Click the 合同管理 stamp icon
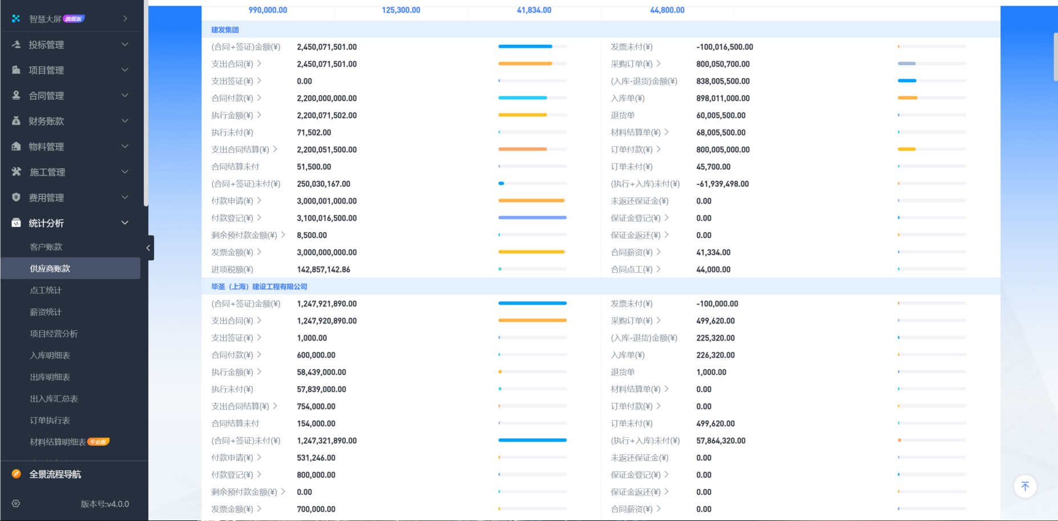The image size is (1058, 521). pos(16,95)
